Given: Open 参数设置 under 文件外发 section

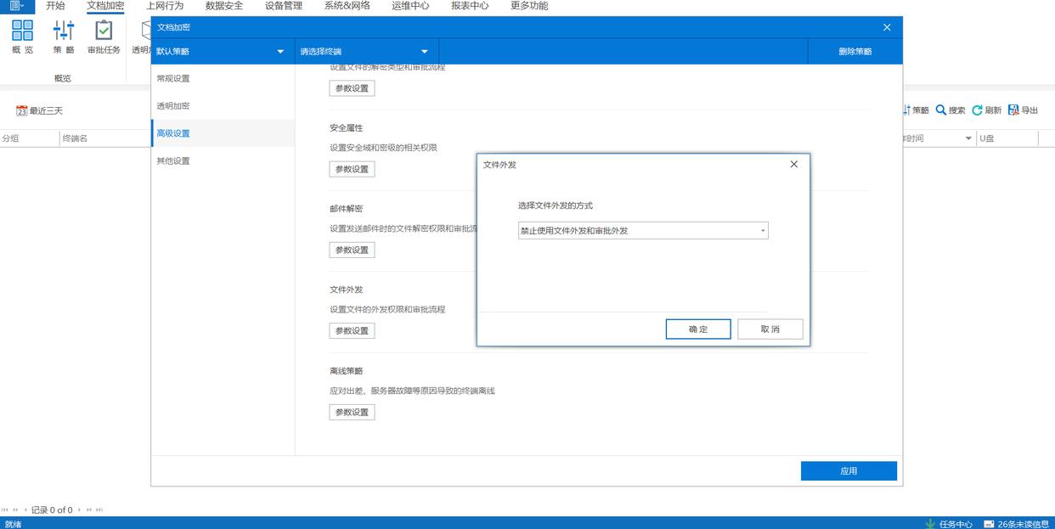Looking at the screenshot, I should [352, 330].
